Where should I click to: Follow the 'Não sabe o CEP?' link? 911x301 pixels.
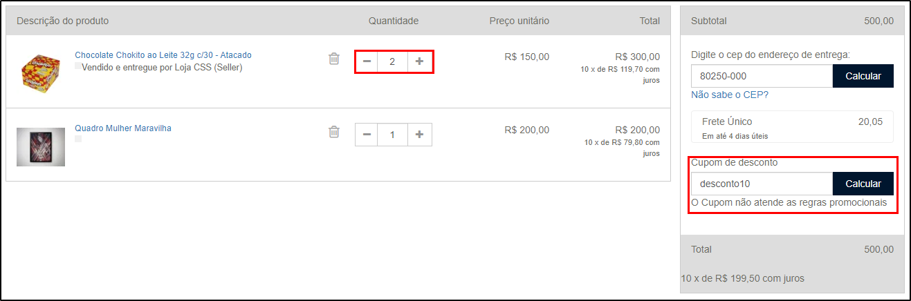(x=730, y=95)
